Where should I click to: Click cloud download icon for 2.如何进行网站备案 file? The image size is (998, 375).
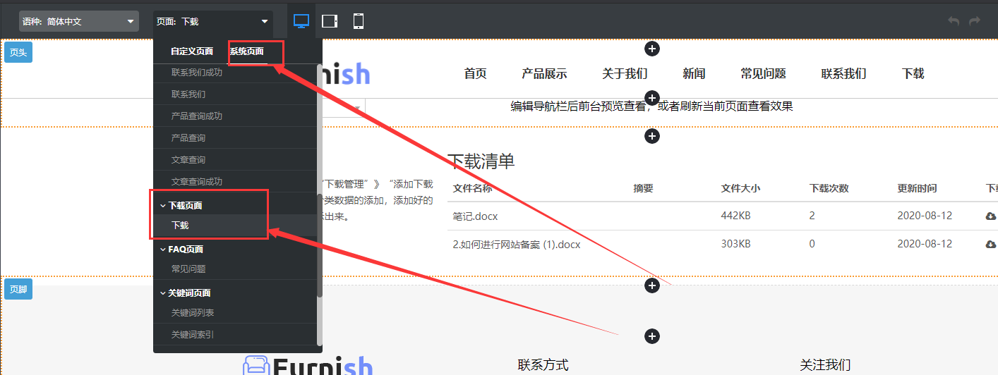click(x=990, y=244)
